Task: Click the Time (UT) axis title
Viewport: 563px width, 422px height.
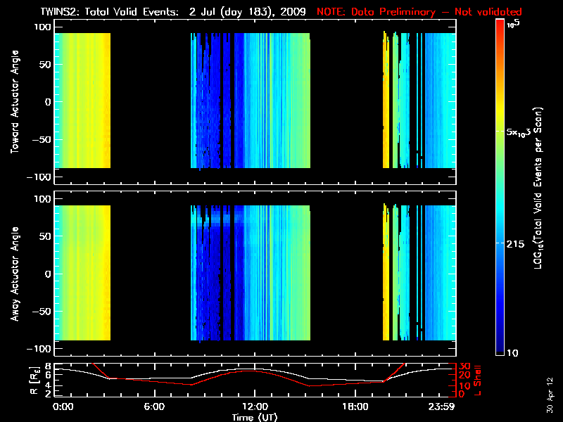Action: 255,417
